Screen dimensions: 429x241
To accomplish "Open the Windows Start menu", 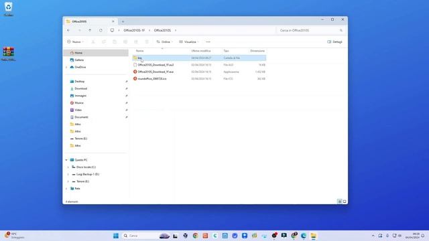I will pos(116,236).
